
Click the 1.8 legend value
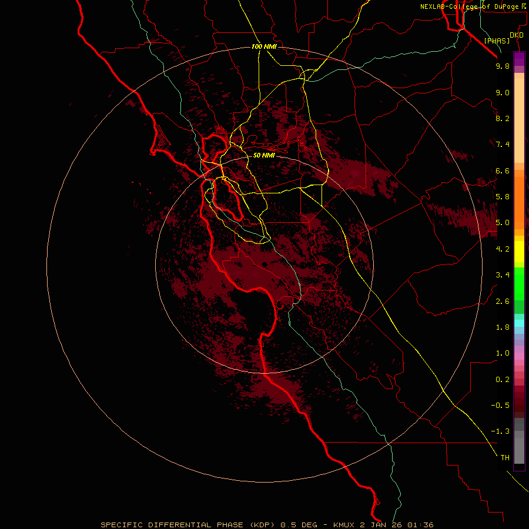pyautogui.click(x=503, y=327)
